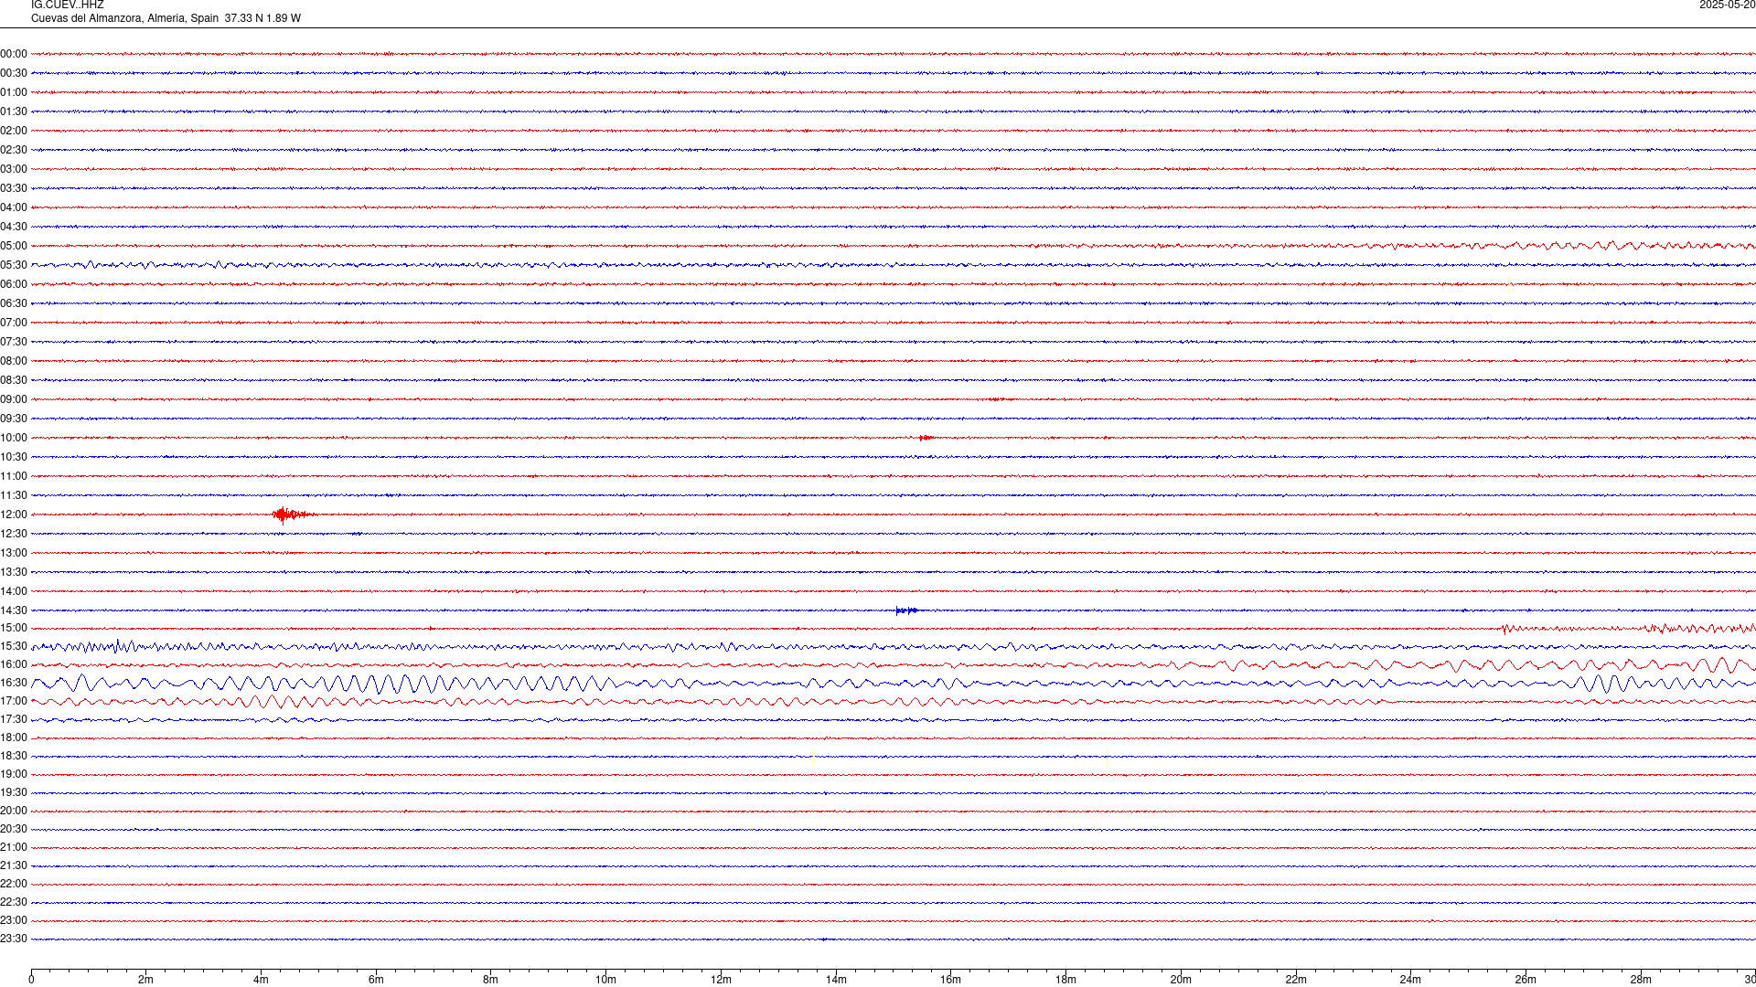
Task: Click the station code IG.CUEV..HHZ title
Action: coord(68,5)
